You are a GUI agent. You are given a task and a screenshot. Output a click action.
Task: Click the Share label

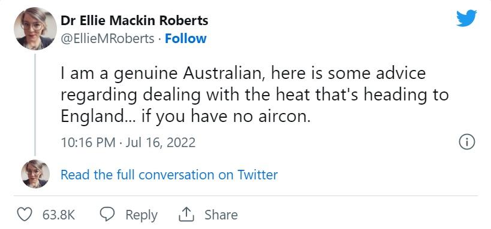[x=221, y=215]
